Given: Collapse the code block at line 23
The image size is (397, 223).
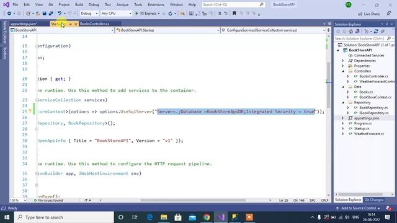Looking at the screenshot, I should [x=37, y=100].
